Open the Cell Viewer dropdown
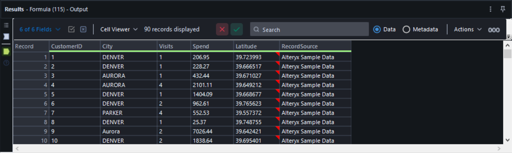The height and width of the screenshot is (153, 512). tap(119, 29)
